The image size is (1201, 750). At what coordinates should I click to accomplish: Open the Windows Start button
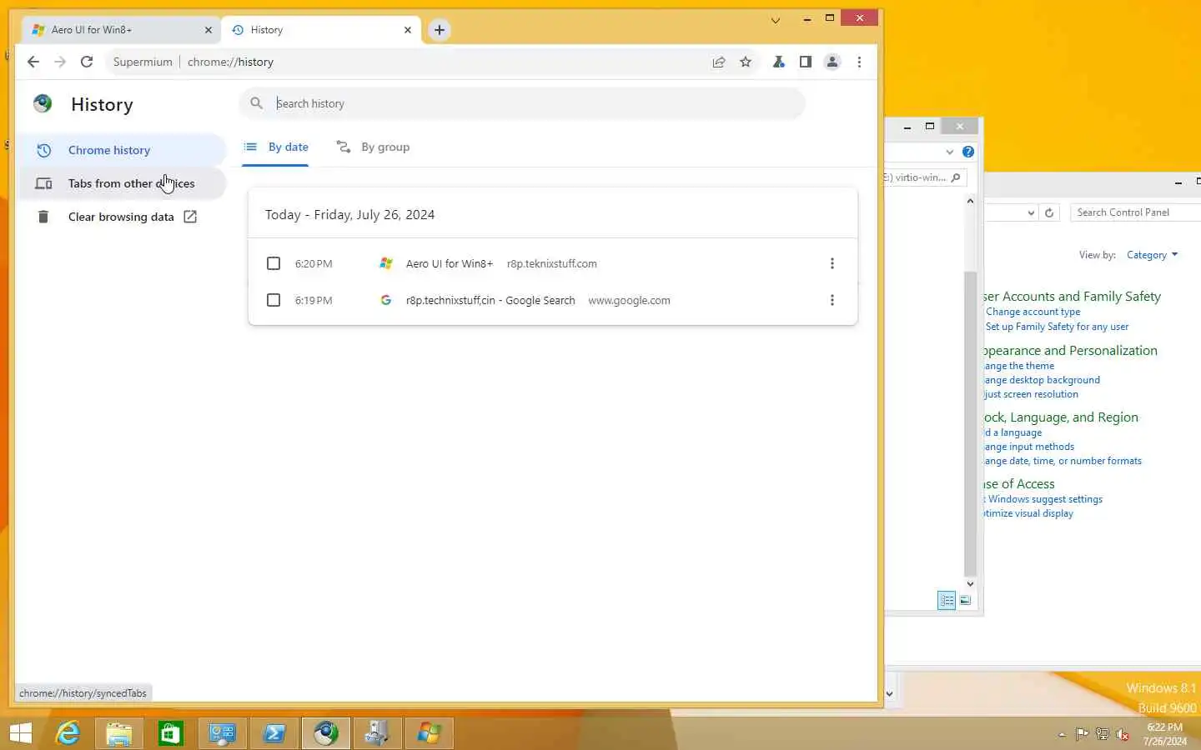pyautogui.click(x=20, y=733)
